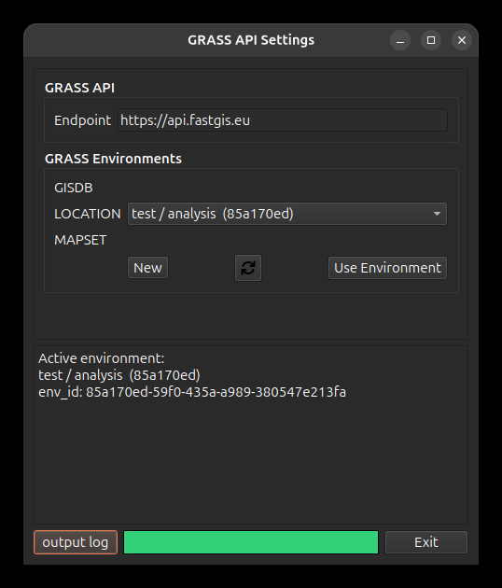Click the Endpoint label
502x588 pixels.
pyautogui.click(x=82, y=120)
